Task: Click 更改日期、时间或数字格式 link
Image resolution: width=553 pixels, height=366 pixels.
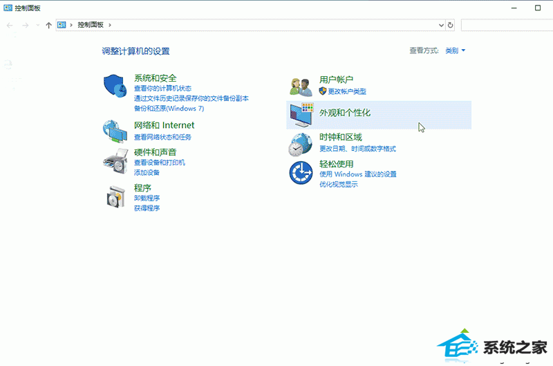Action: coord(357,149)
